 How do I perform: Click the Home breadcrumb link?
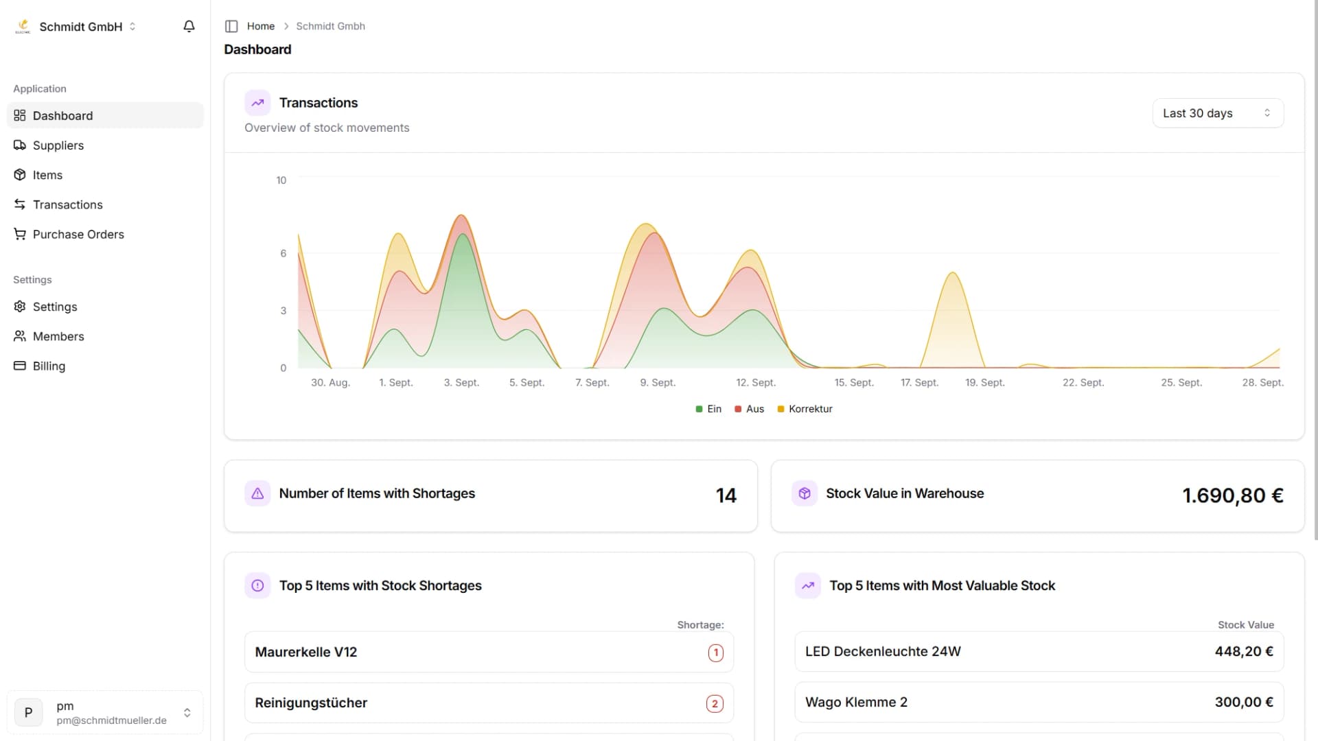[260, 26]
